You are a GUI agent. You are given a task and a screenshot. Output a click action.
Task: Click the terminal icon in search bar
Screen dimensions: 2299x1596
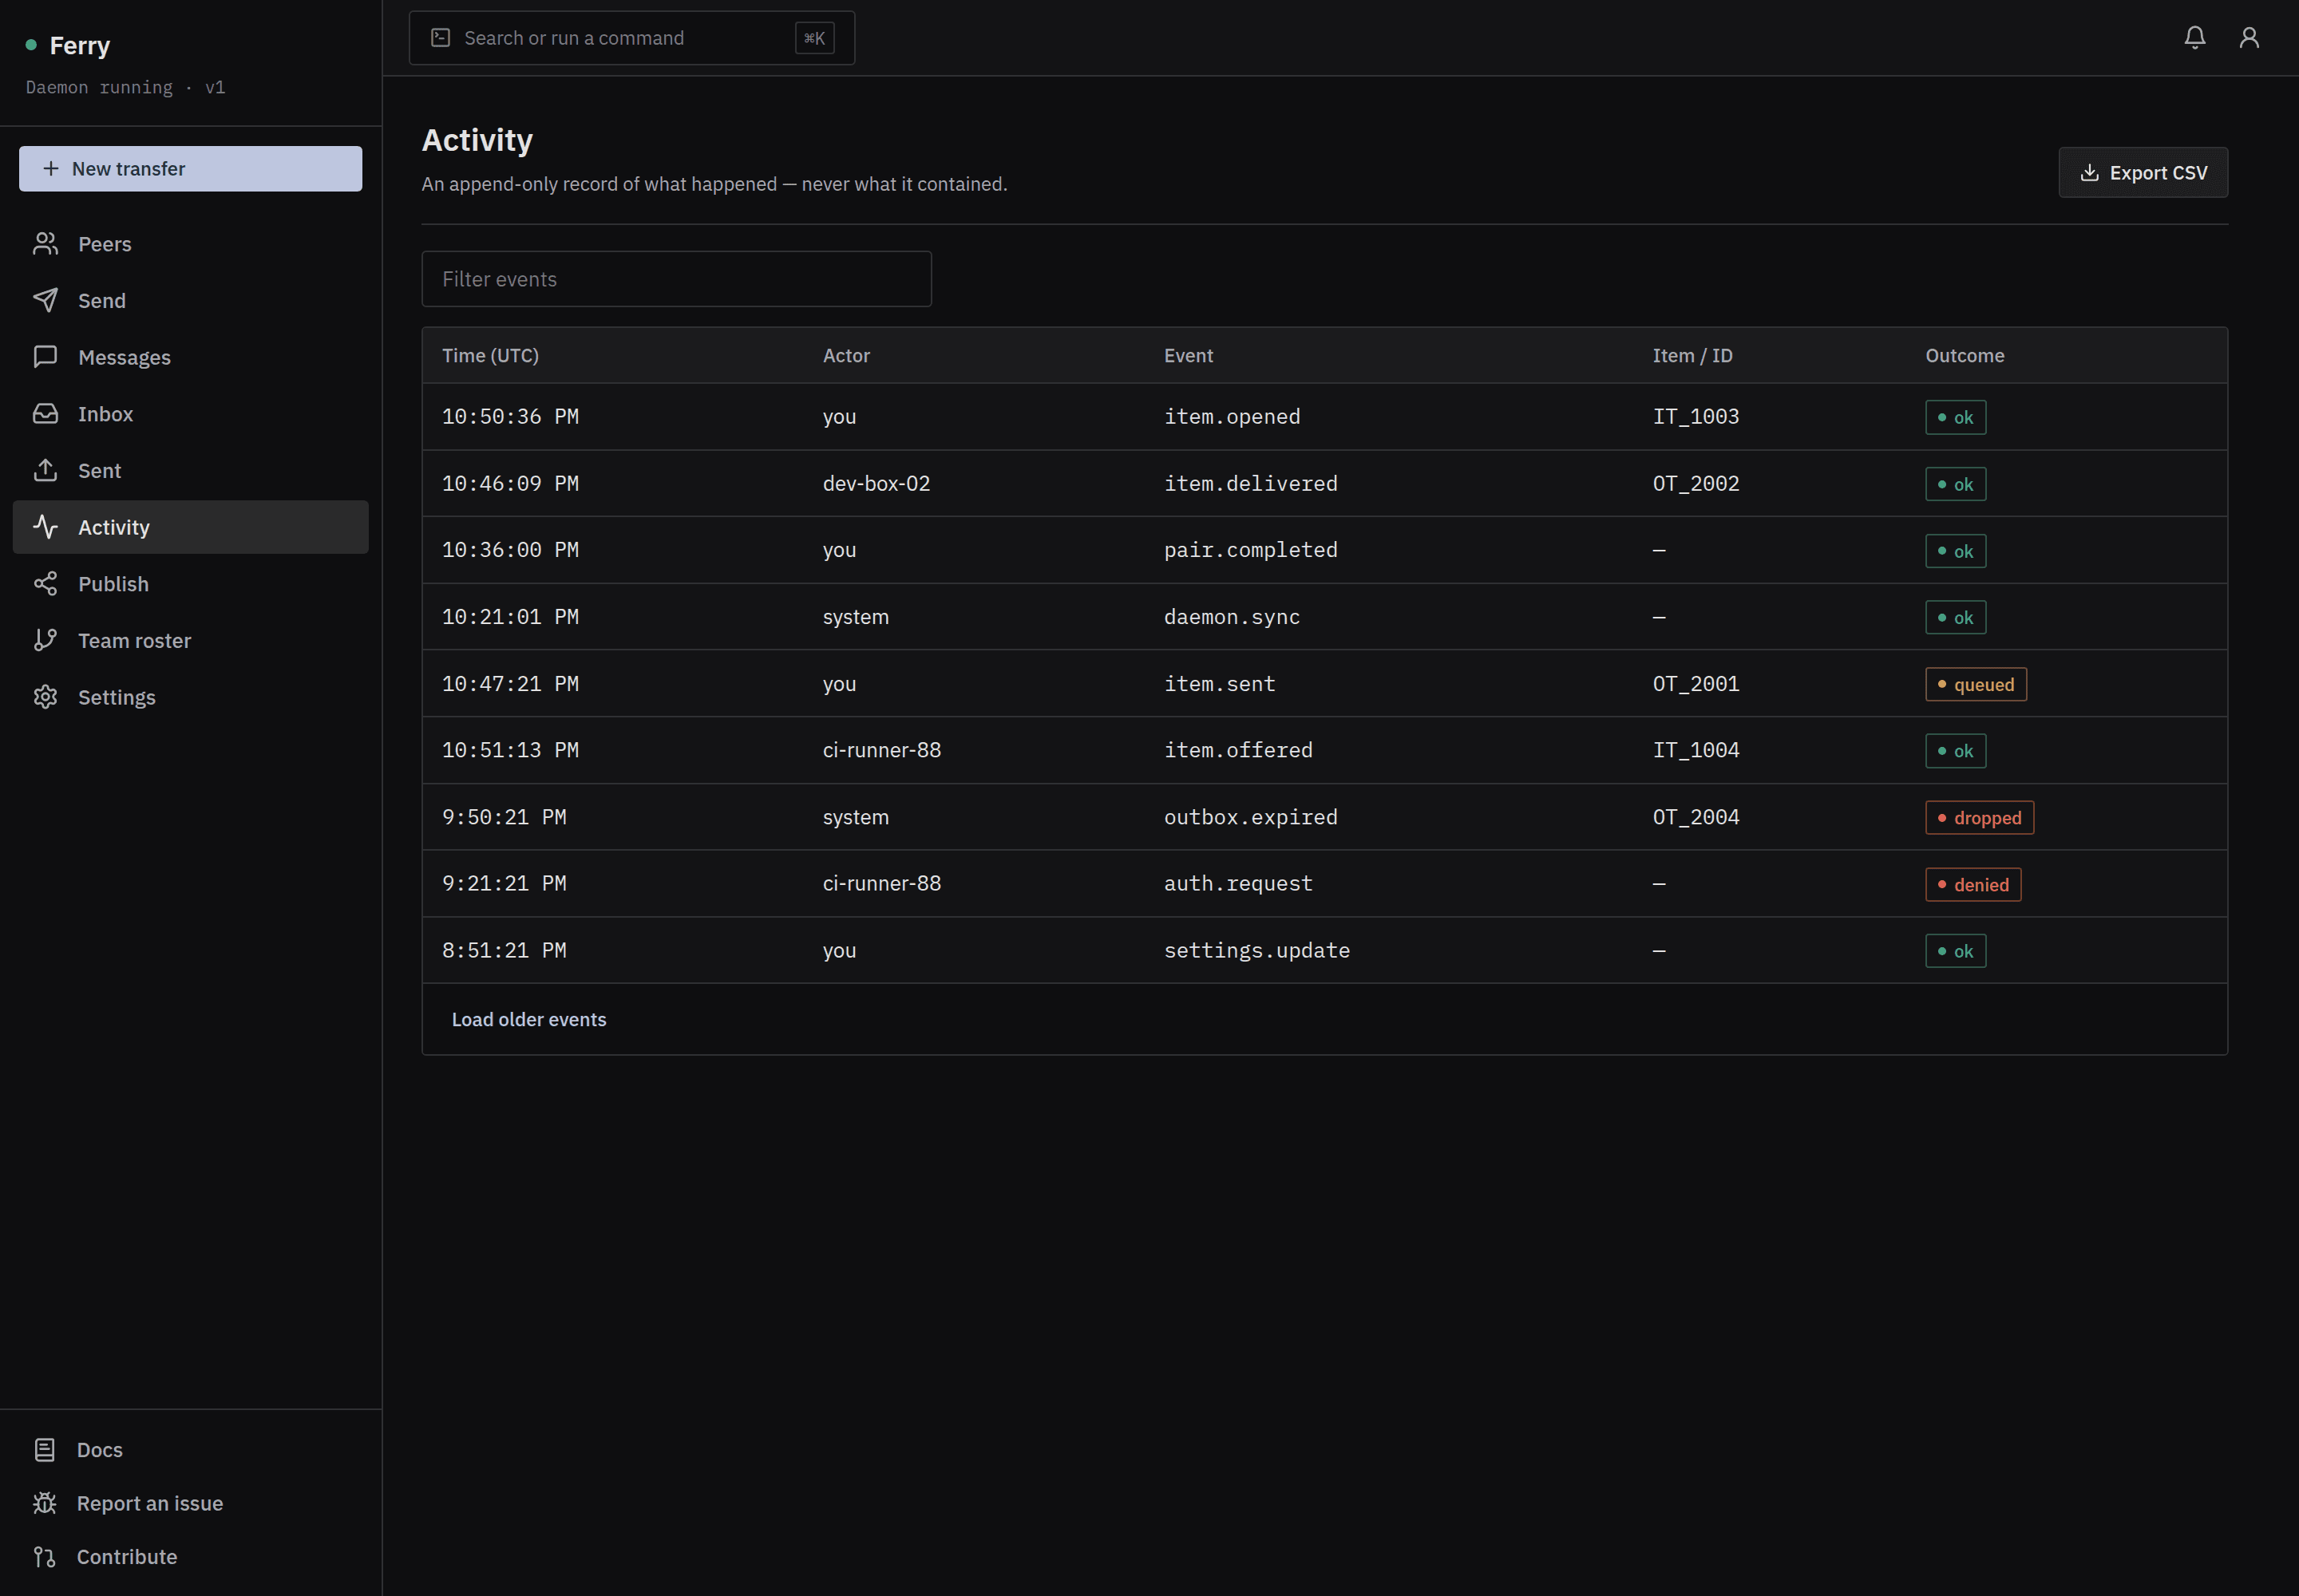[x=440, y=38]
